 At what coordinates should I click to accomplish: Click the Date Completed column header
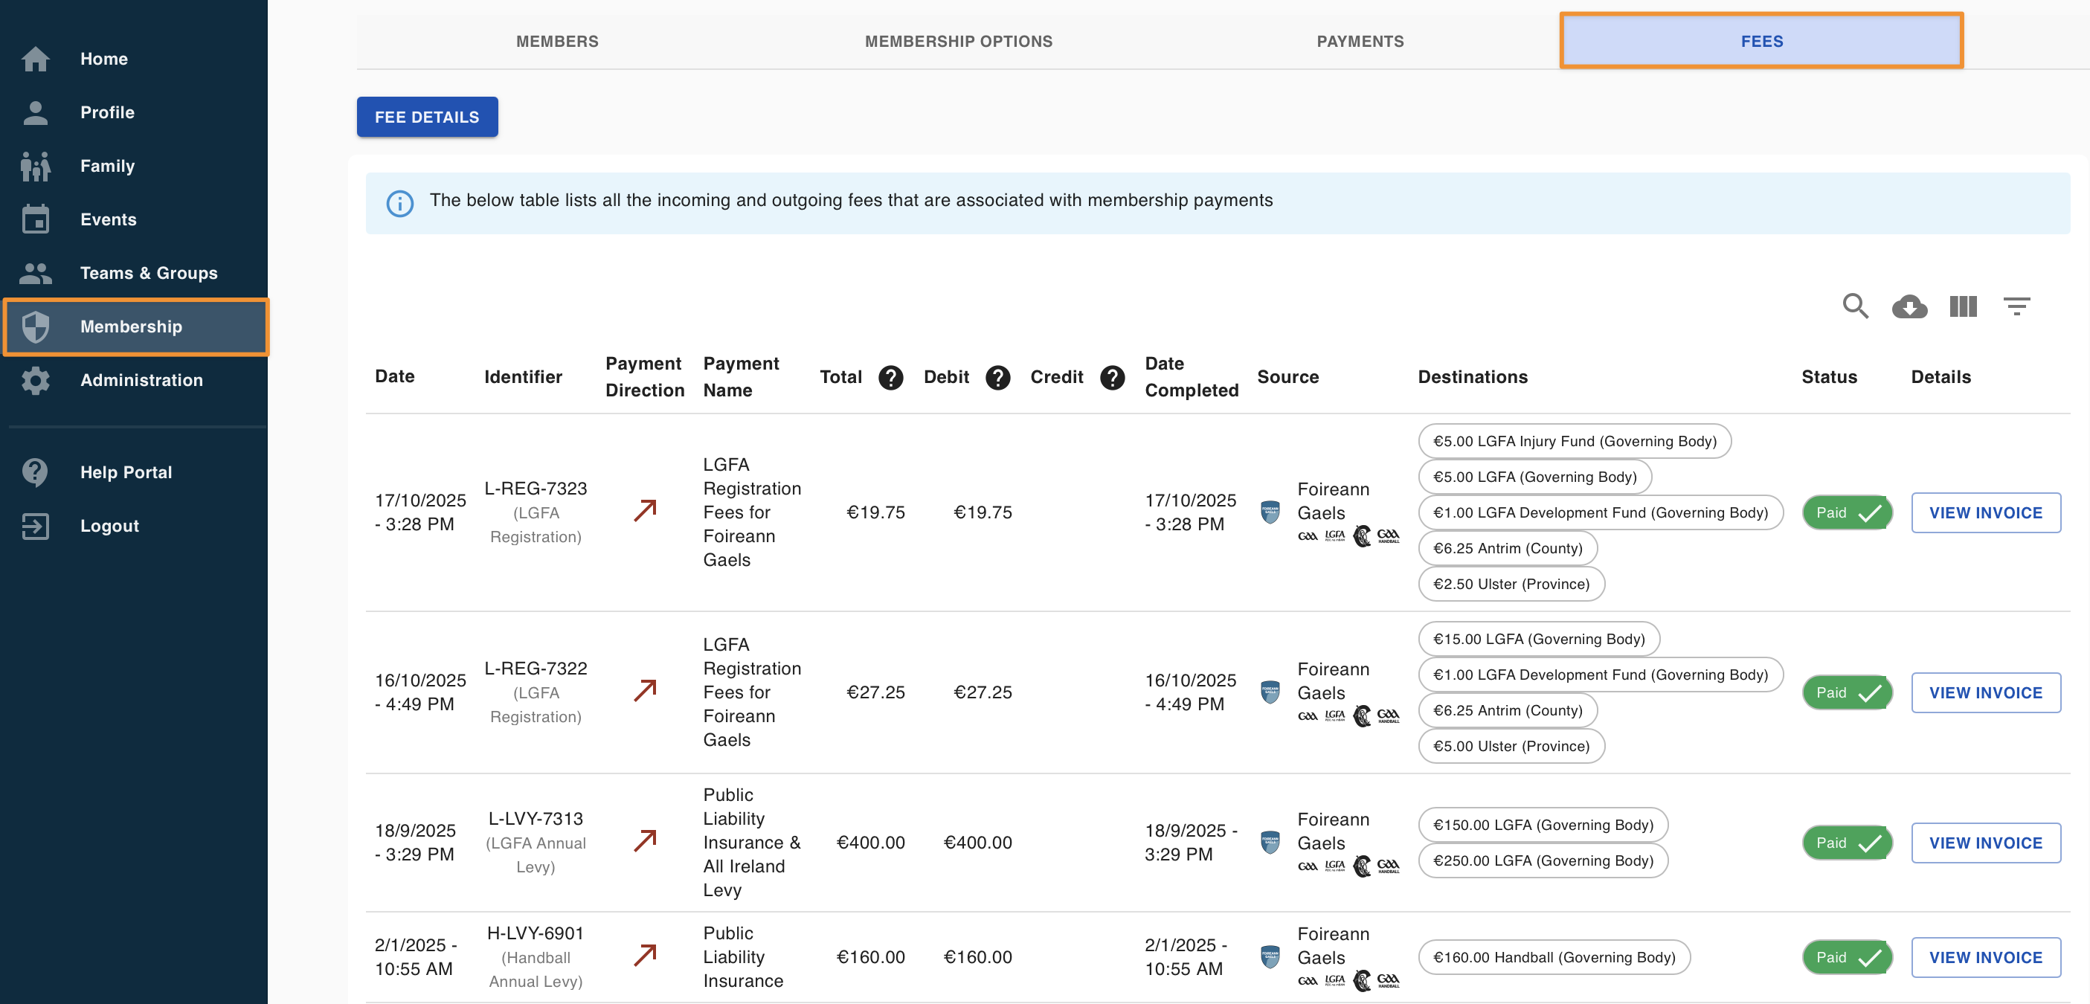pyautogui.click(x=1191, y=377)
